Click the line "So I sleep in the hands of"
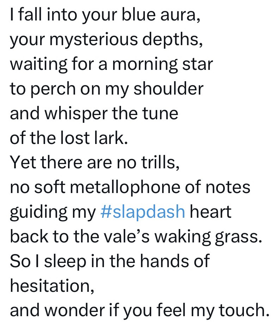The image size is (276, 331). pos(110,261)
